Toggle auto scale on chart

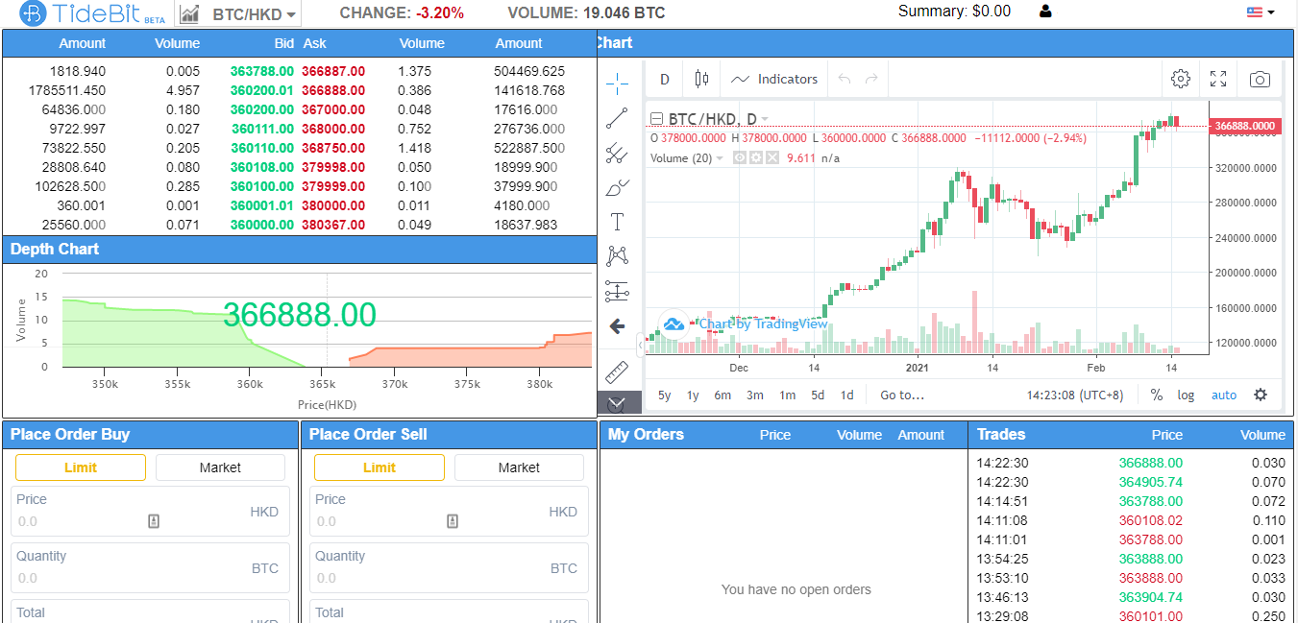pos(1223,395)
